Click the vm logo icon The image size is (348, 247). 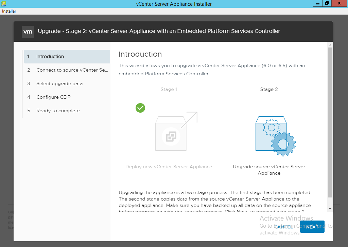[x=28, y=32]
